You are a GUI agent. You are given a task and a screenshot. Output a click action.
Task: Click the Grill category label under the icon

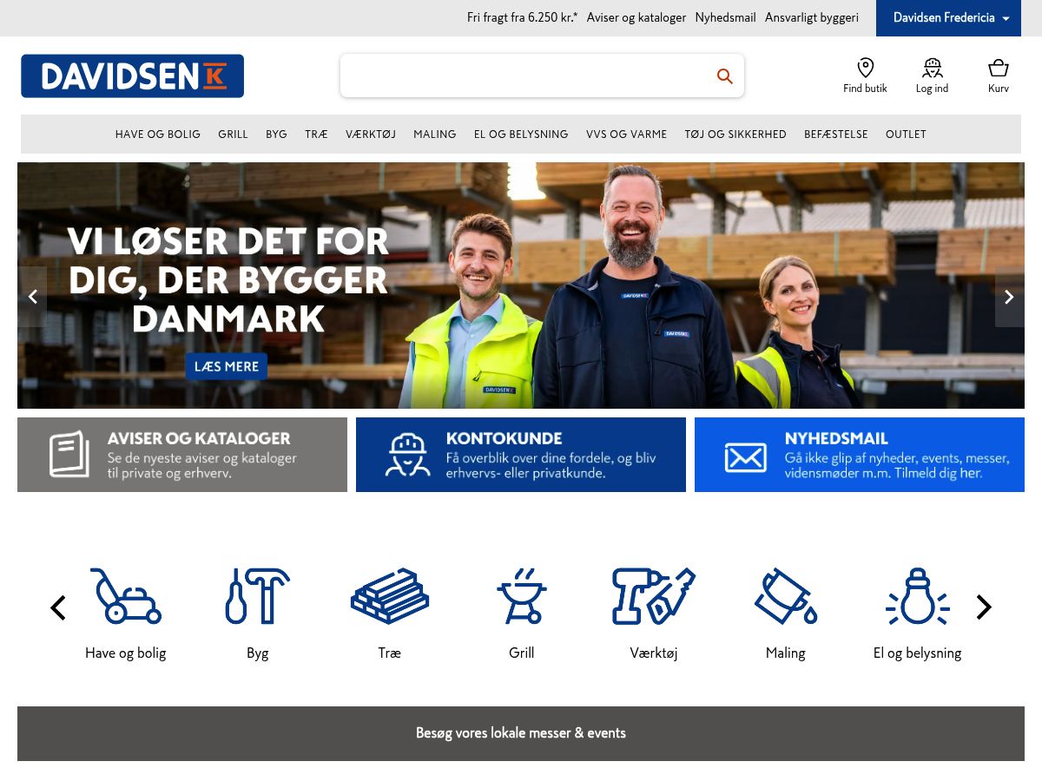point(522,653)
